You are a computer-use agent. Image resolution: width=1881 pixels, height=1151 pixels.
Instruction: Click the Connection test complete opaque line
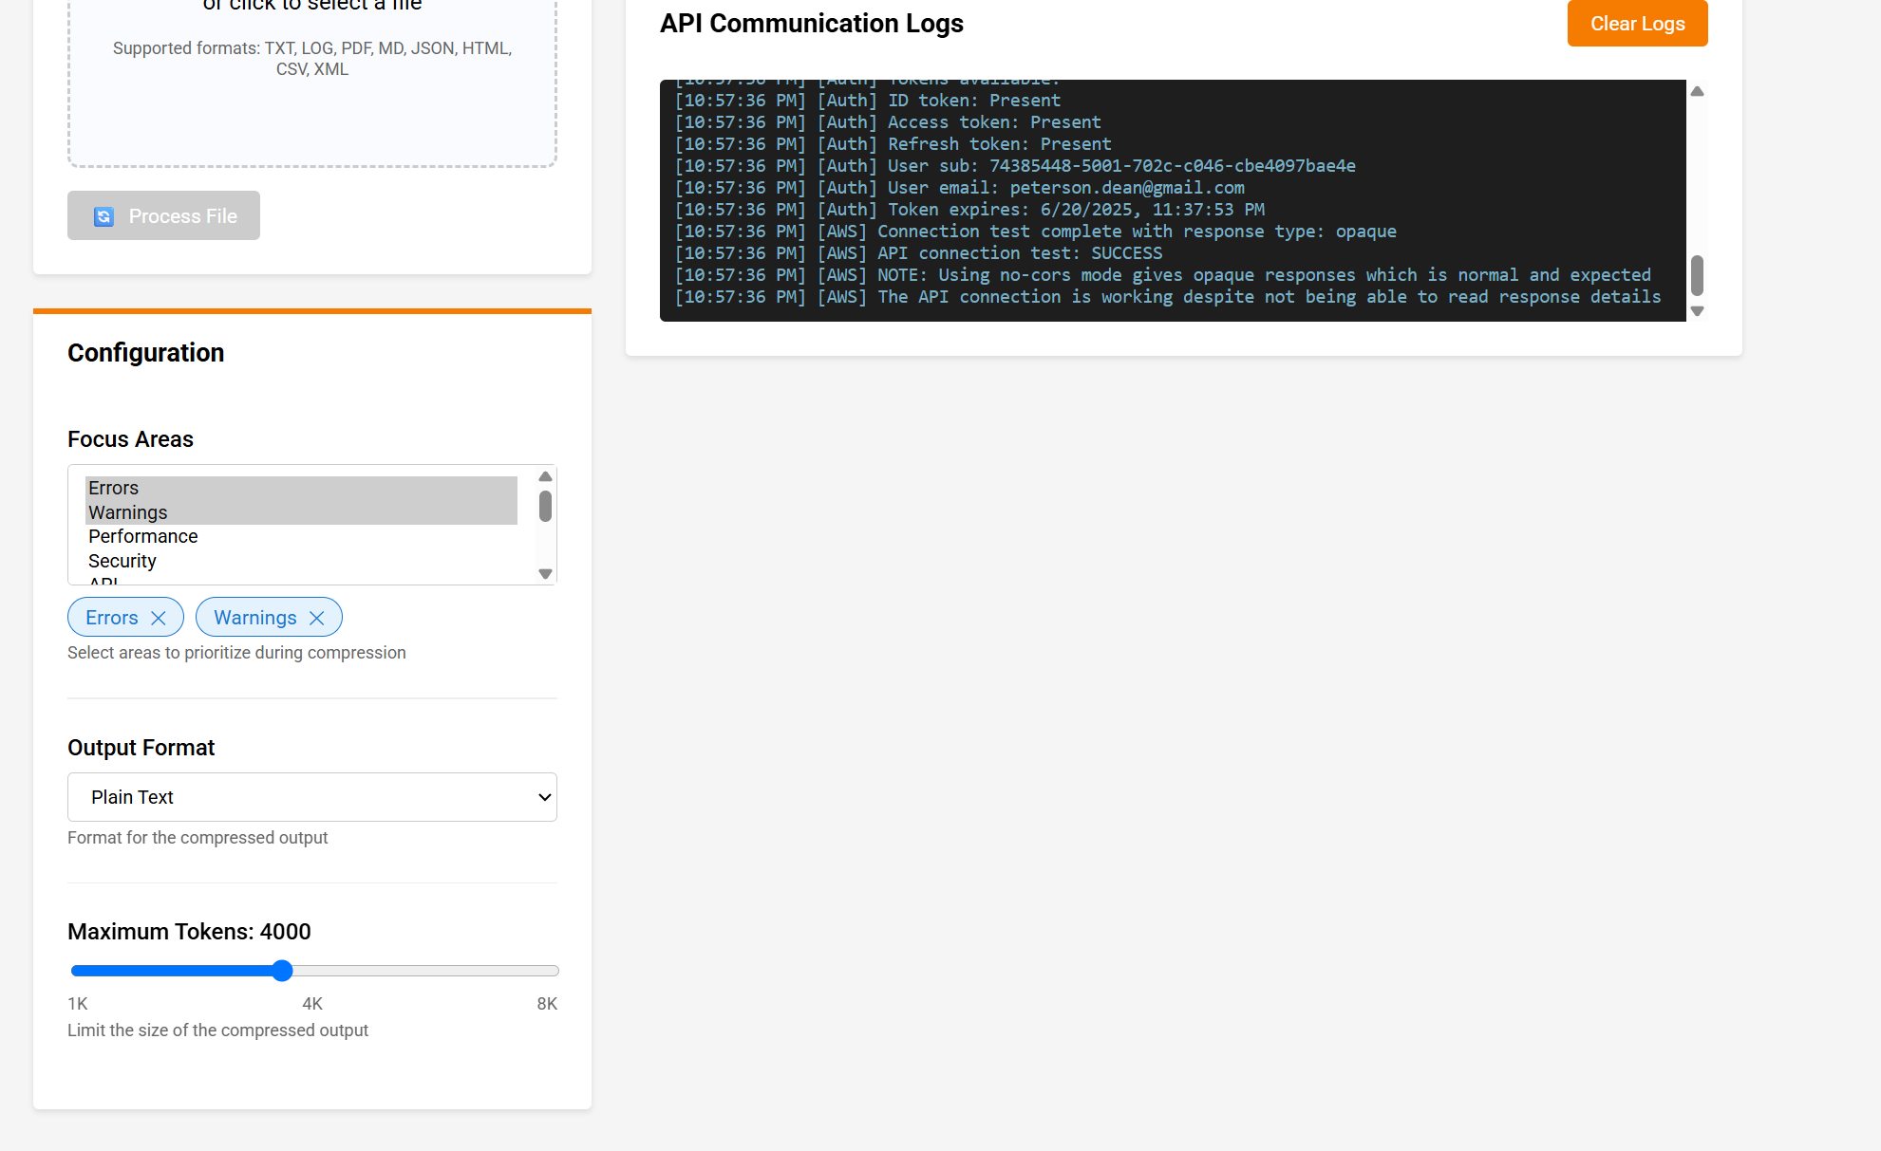coord(1035,232)
